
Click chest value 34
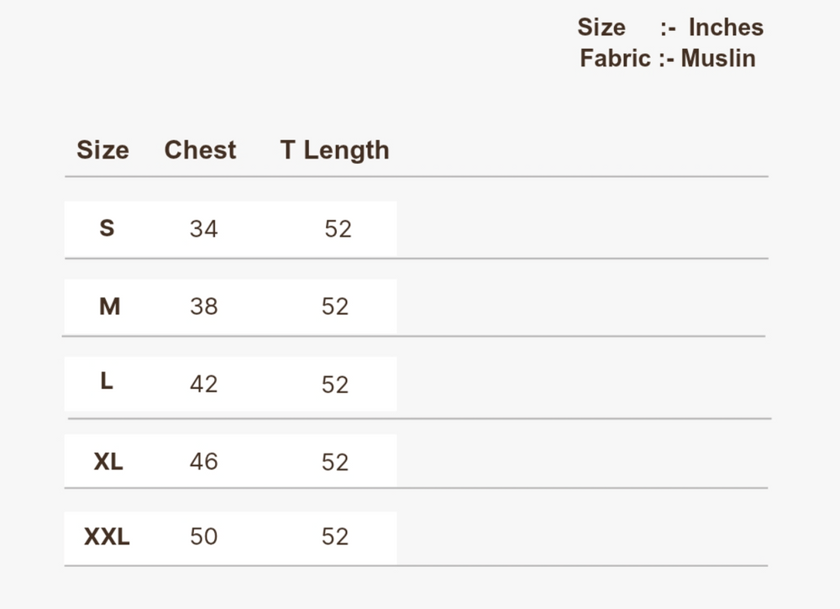point(203,228)
